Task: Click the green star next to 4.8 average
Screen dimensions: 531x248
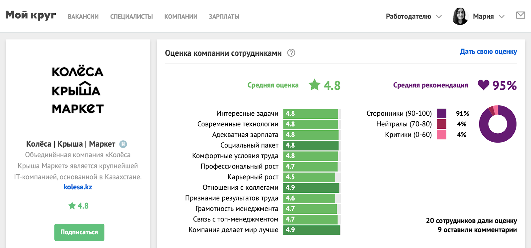Action: (314, 85)
